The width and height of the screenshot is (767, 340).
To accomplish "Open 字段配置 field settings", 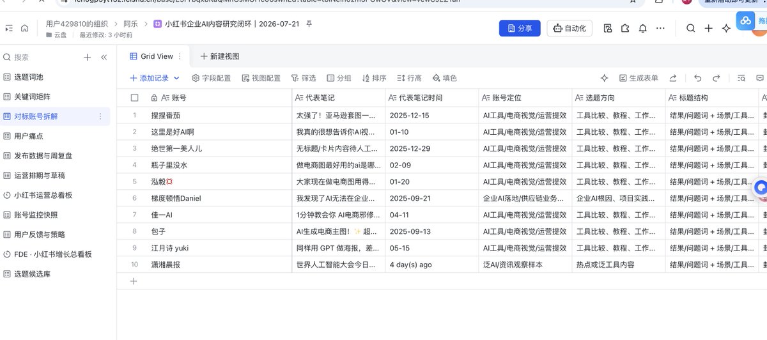I will click(212, 78).
